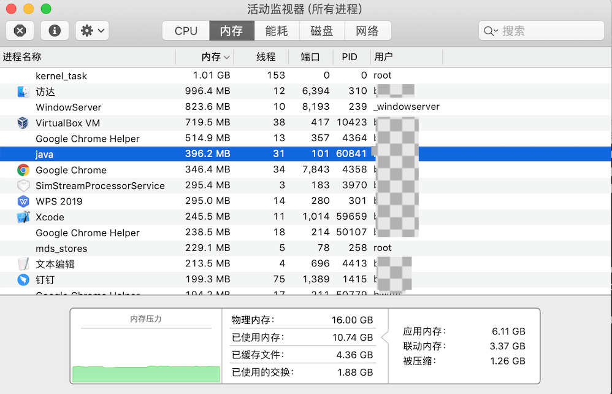Switch to the 能耗 tab
Screen dimensions: 612x394
(277, 31)
